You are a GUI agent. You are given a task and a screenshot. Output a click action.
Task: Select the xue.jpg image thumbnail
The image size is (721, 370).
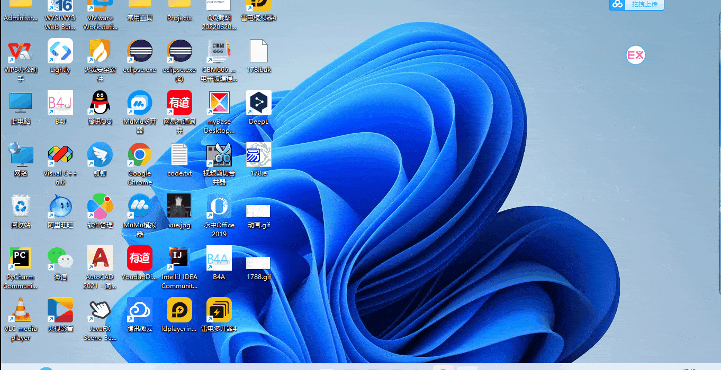point(179,206)
